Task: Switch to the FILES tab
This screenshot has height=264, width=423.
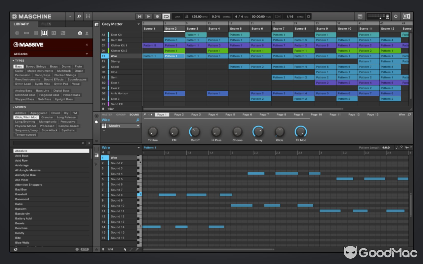Action: coord(47,24)
